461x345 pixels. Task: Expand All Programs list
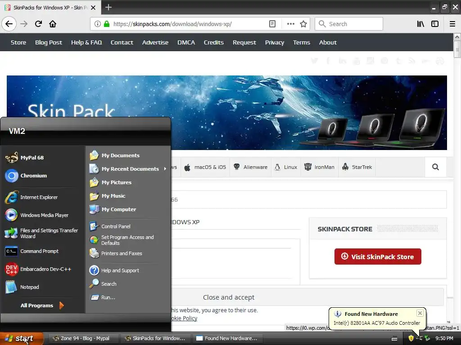coord(42,305)
